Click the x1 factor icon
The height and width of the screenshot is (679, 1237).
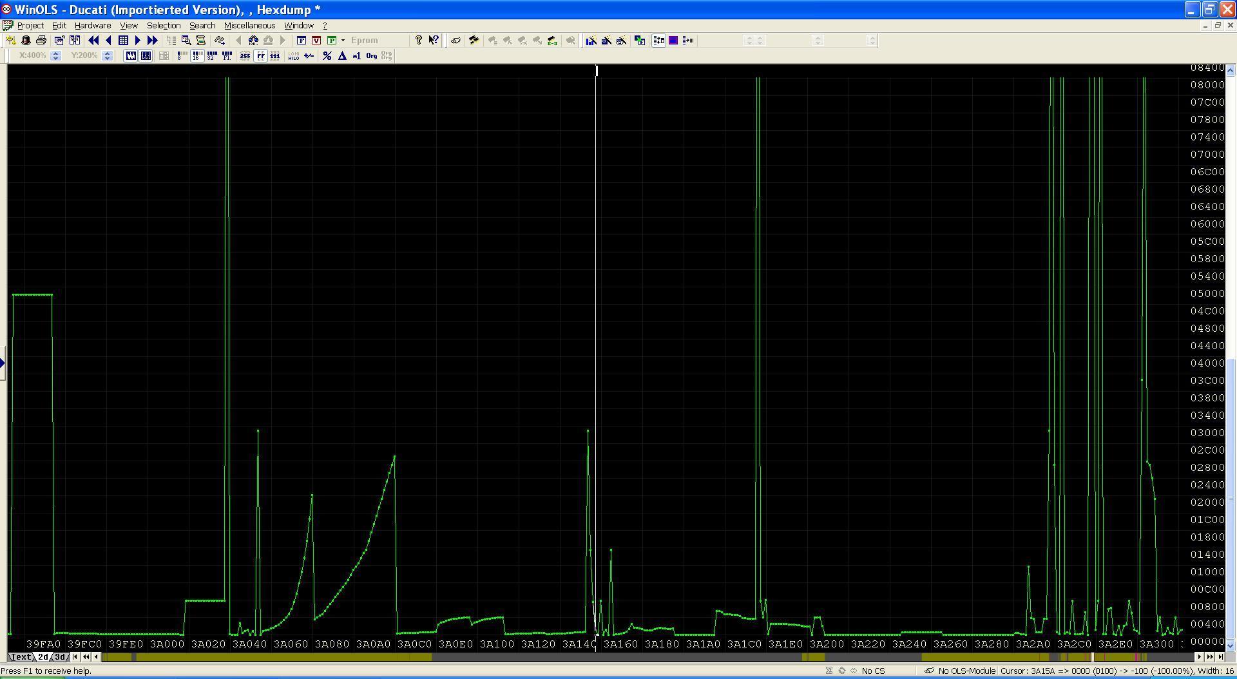(356, 56)
